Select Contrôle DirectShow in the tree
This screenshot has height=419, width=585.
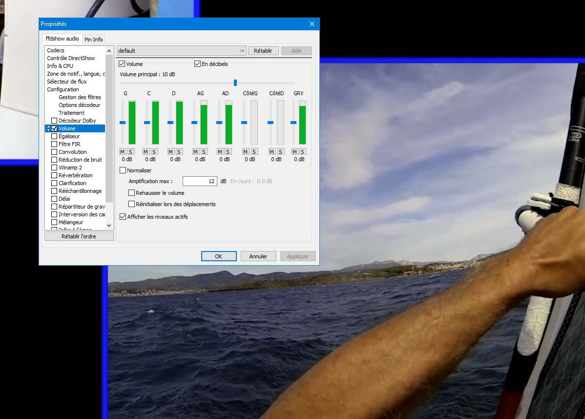click(71, 58)
